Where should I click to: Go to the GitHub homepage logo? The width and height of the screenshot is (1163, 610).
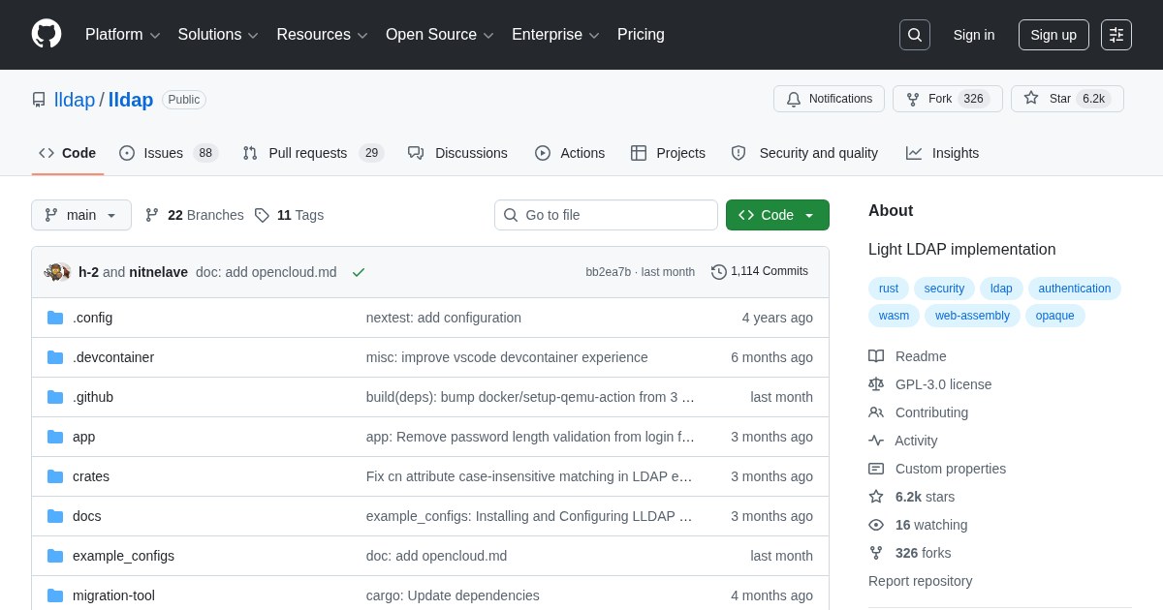[47, 34]
